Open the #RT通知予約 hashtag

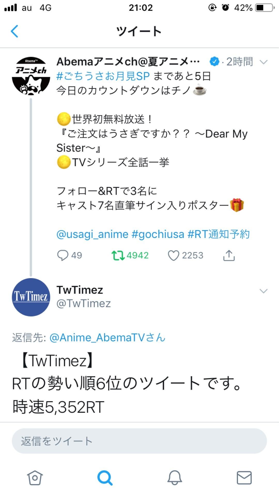click(219, 234)
